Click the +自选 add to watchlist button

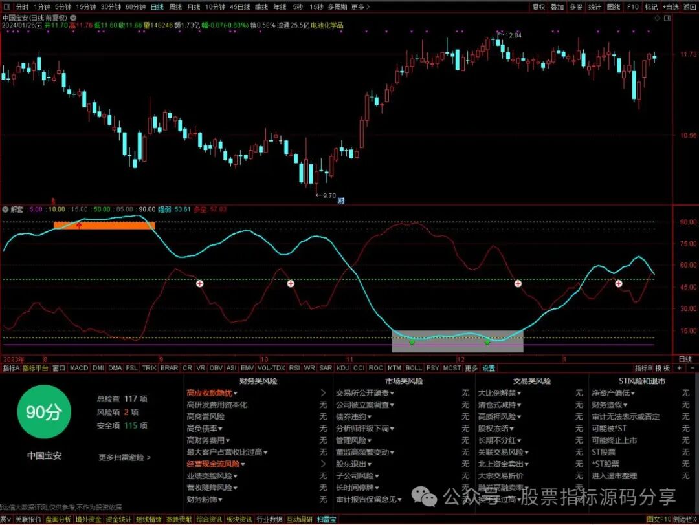(x=671, y=6)
